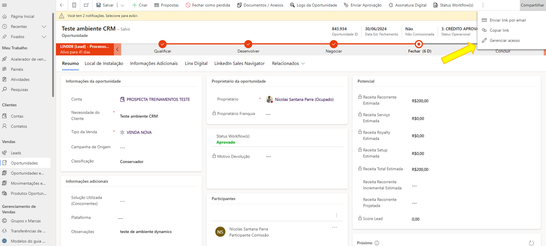Create new record with Criar
The width and height of the screenshot is (546, 246).
[140, 5]
